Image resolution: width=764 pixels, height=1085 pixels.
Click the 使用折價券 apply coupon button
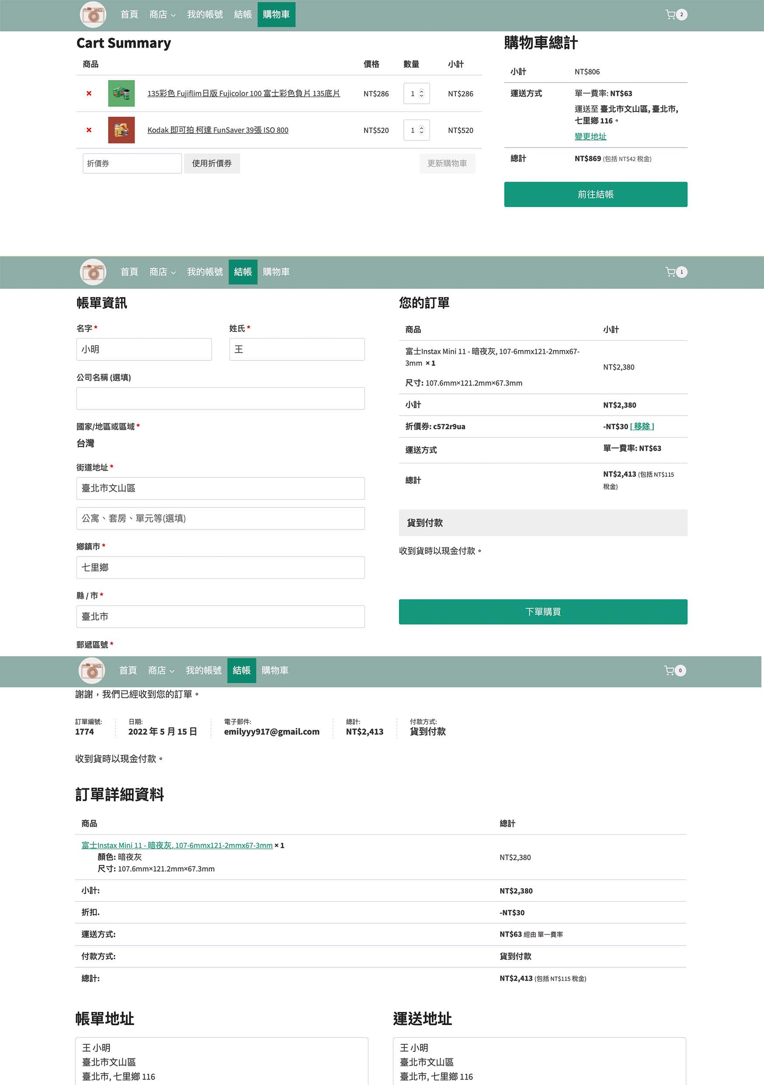pos(212,164)
